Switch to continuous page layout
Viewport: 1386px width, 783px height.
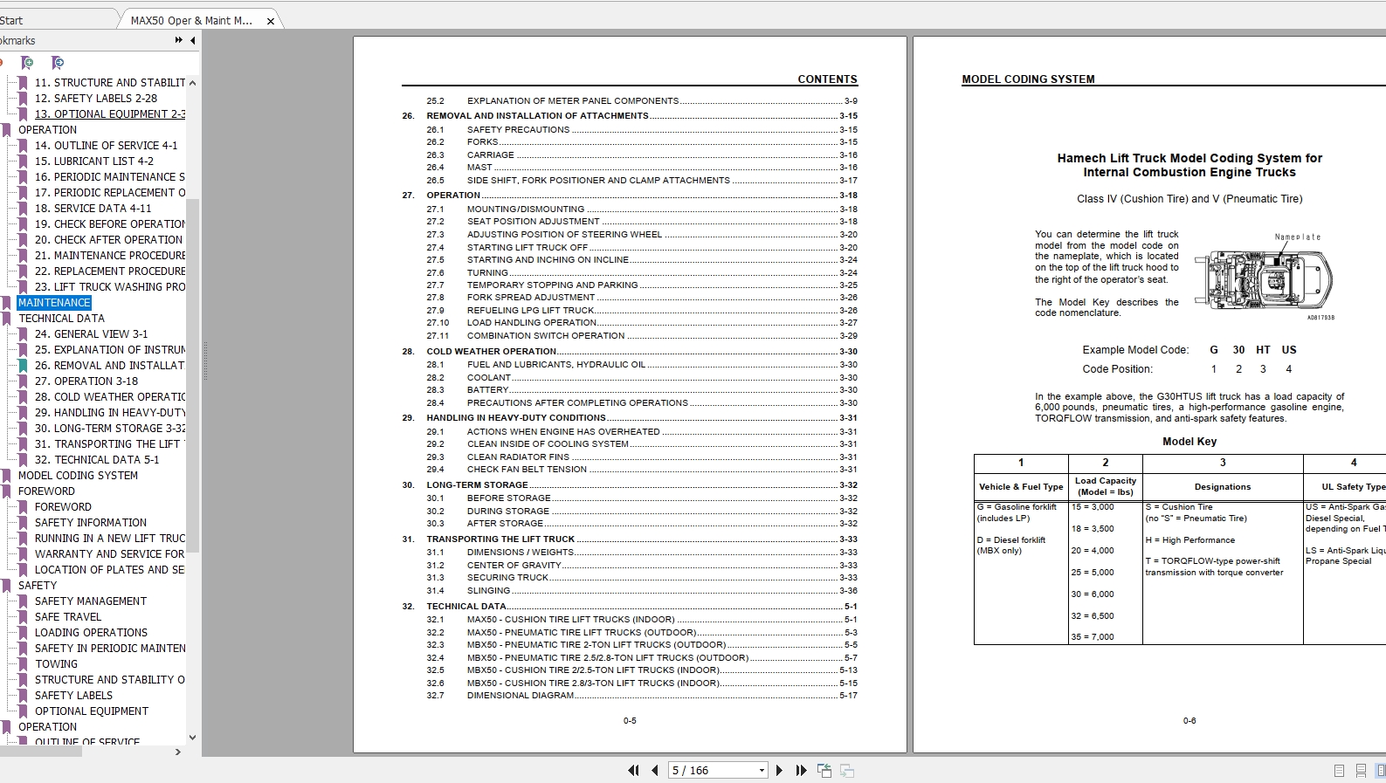(x=1361, y=771)
